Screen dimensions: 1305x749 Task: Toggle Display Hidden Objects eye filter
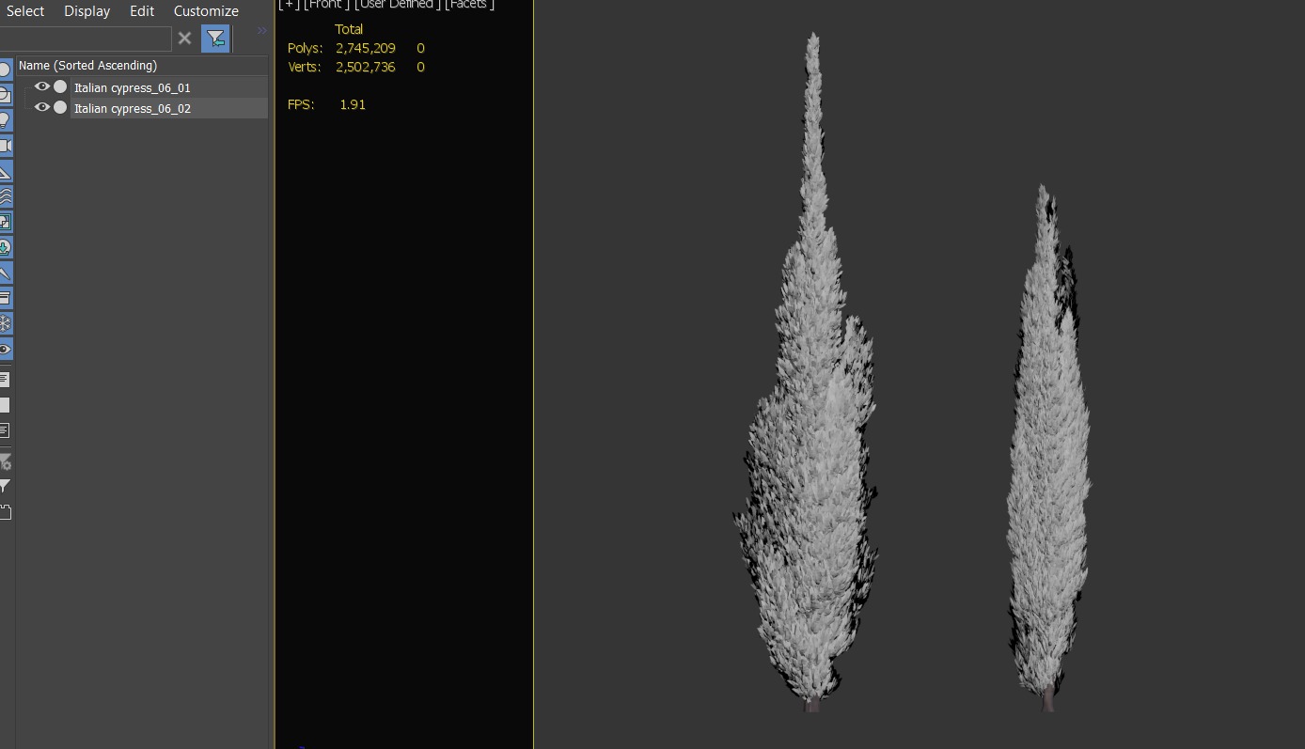click(5, 349)
